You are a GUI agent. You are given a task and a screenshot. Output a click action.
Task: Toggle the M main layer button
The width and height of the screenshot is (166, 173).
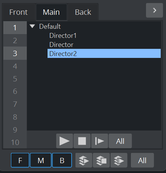pyautogui.click(x=41, y=160)
